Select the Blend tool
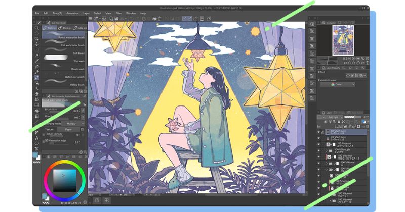The width and height of the screenshot is (405, 212). pyautogui.click(x=36, y=99)
